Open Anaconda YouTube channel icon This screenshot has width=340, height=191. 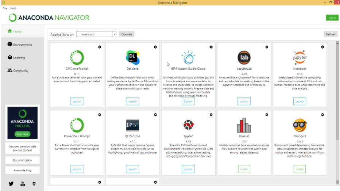click(x=23, y=184)
